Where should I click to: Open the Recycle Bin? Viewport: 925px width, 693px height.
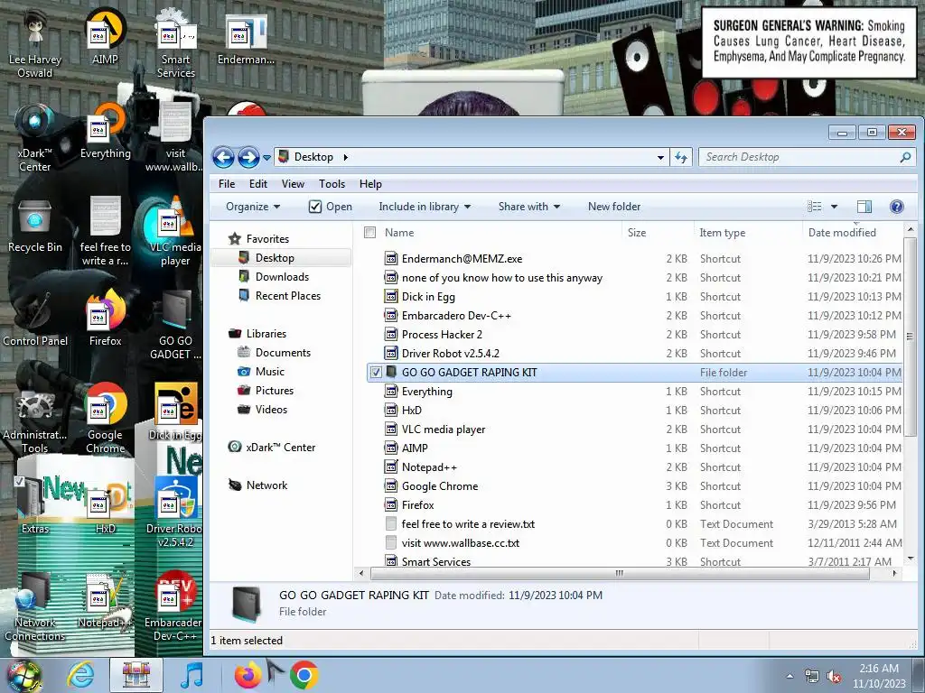(x=35, y=225)
